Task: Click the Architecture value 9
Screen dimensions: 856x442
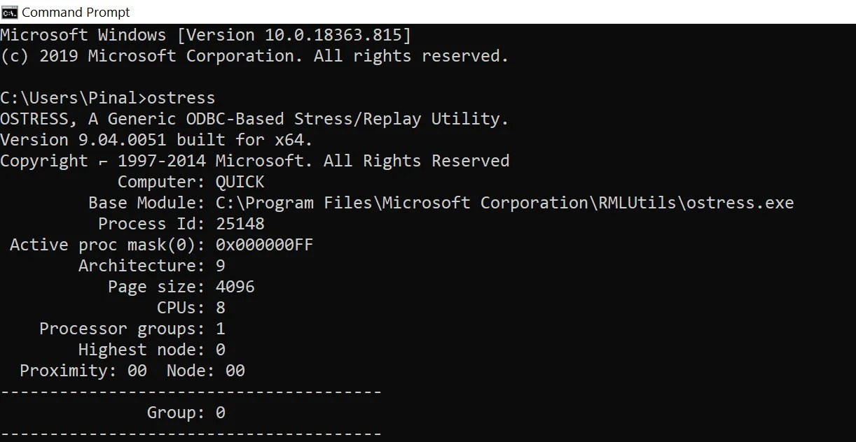Action: (219, 265)
